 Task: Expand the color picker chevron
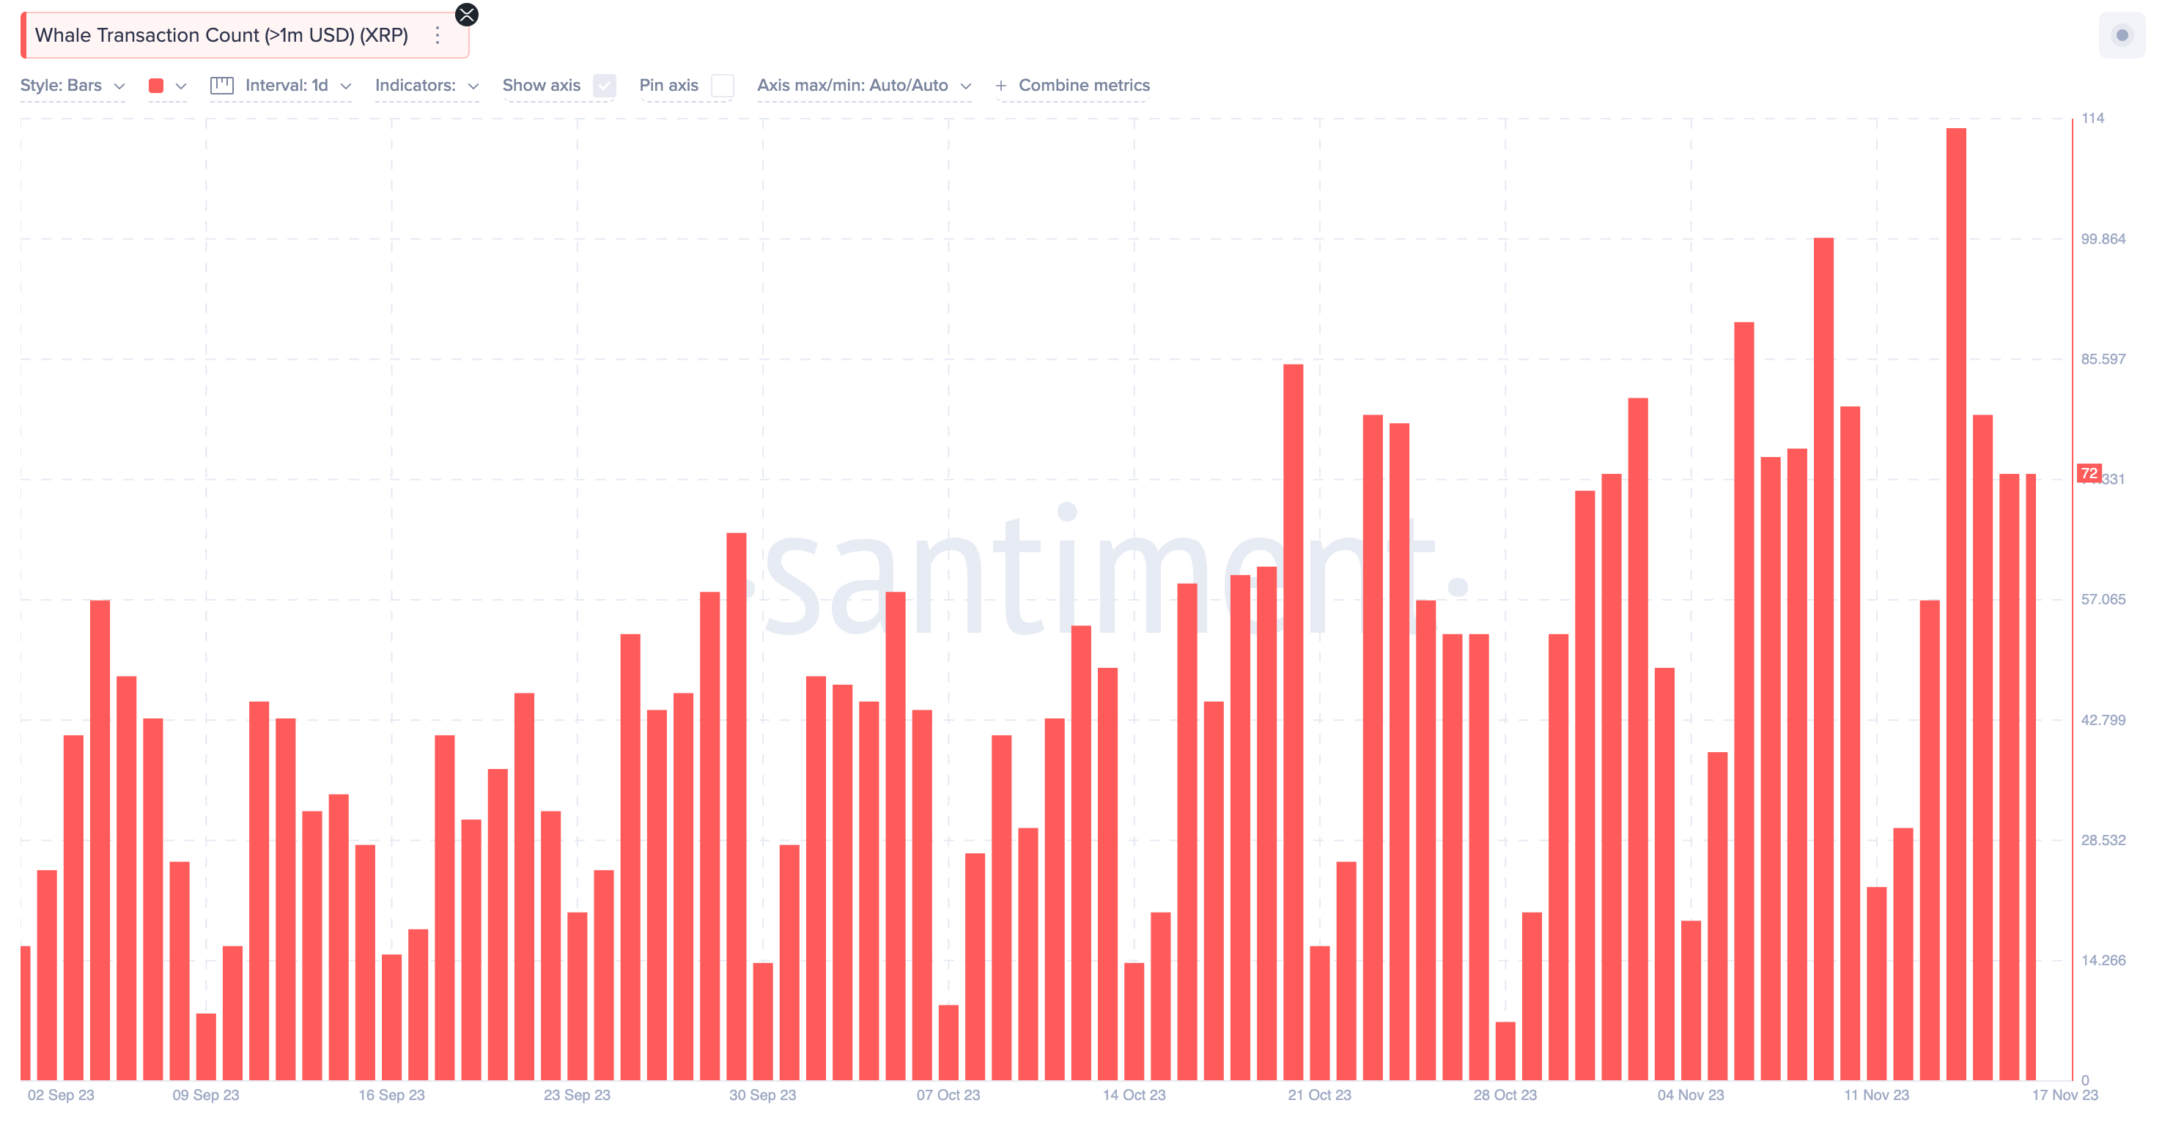coord(180,86)
